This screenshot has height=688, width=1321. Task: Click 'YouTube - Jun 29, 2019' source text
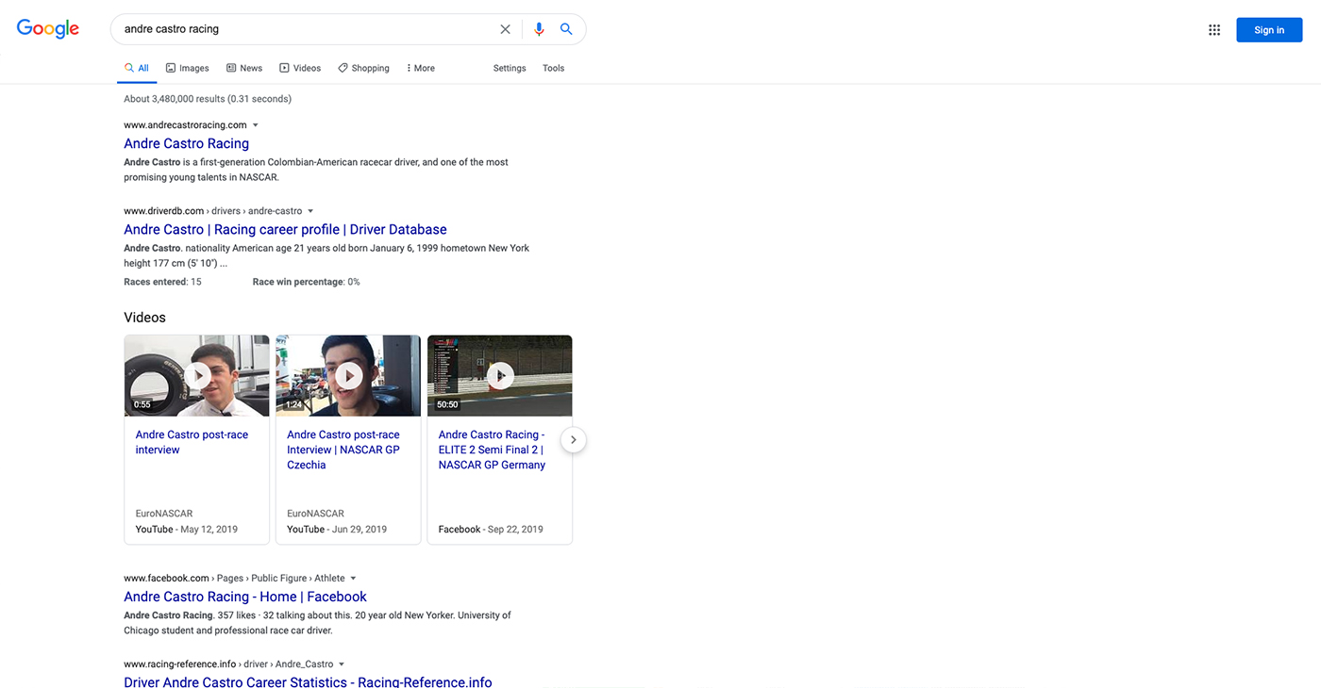click(x=337, y=530)
